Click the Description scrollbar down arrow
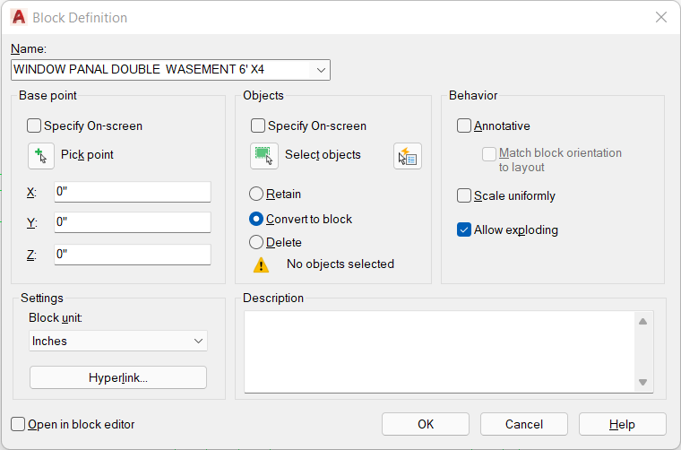681x450 pixels. click(643, 382)
